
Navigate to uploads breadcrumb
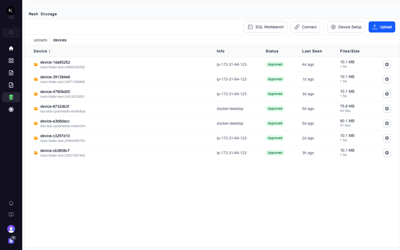(40, 40)
